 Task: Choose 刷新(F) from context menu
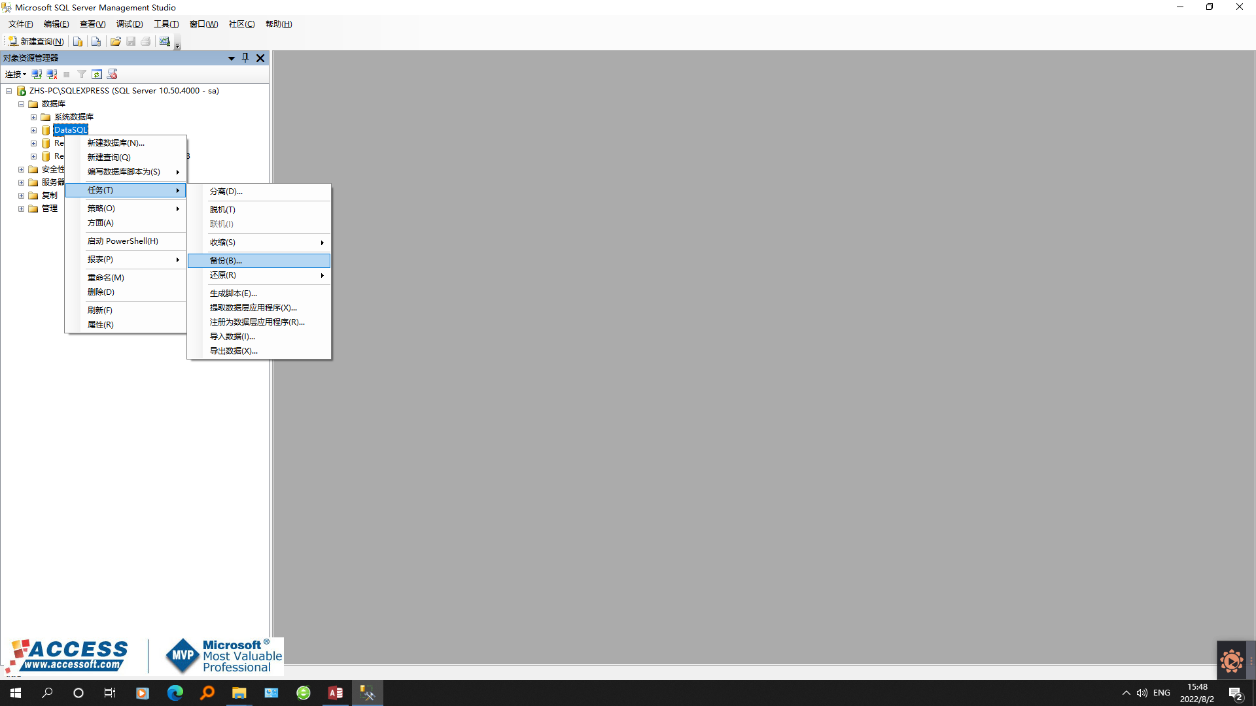[x=126, y=311]
